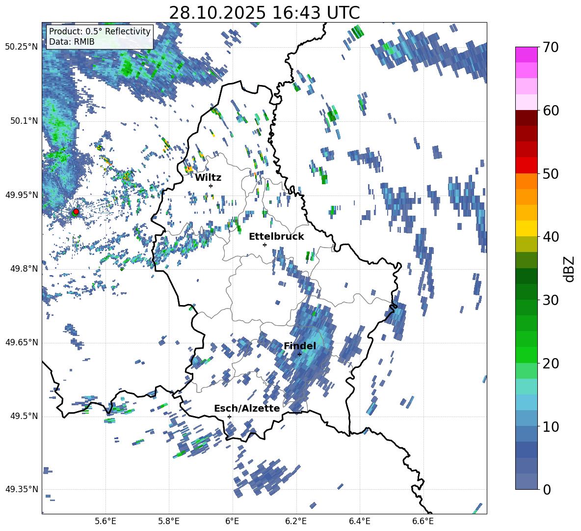Click the 40 colorbar tick value
The width and height of the screenshot is (581, 531).
click(x=551, y=237)
